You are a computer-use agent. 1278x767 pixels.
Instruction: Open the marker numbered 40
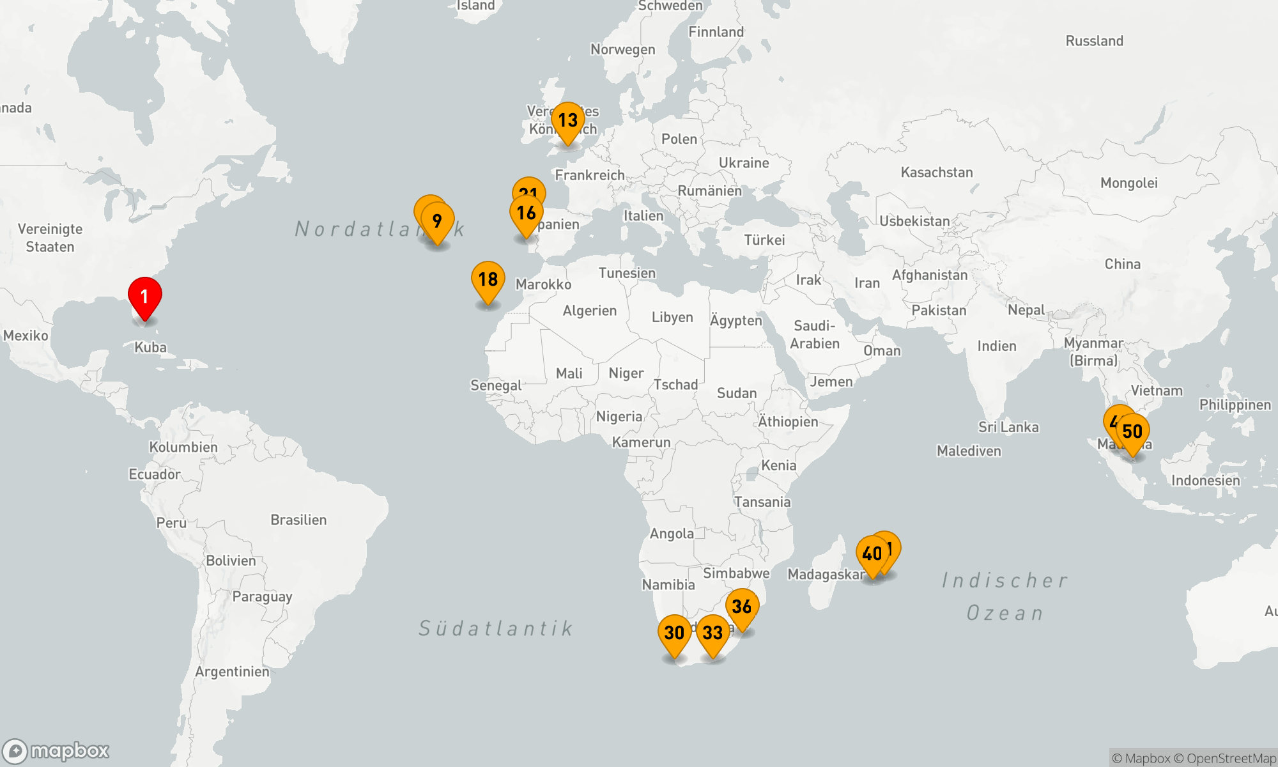tap(872, 554)
